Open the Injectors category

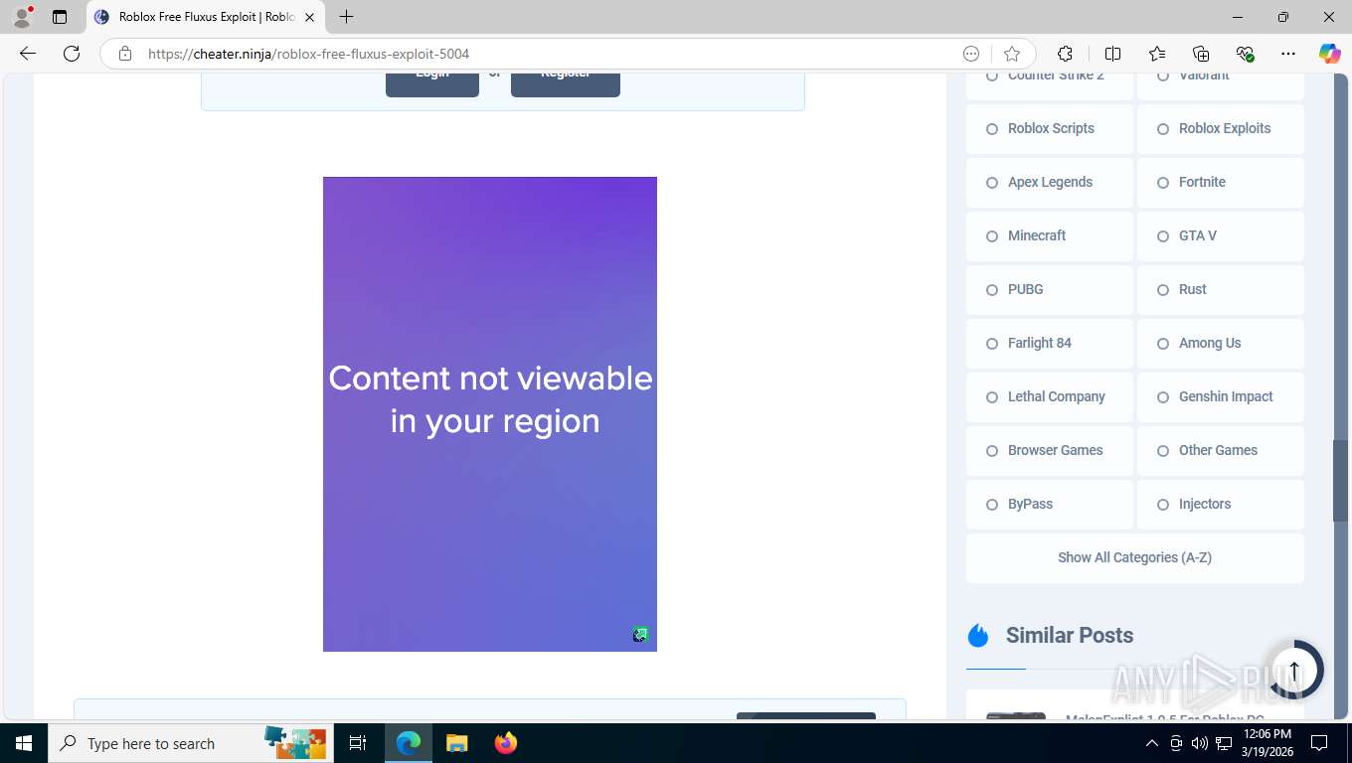click(x=1221, y=505)
